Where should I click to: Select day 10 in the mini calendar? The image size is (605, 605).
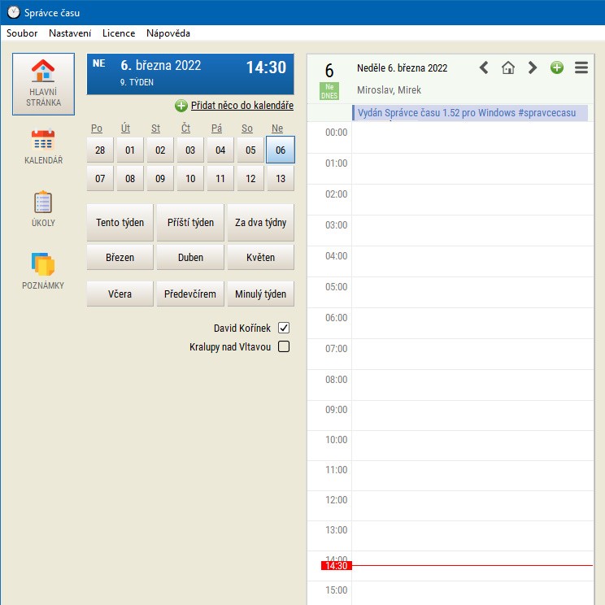190,178
